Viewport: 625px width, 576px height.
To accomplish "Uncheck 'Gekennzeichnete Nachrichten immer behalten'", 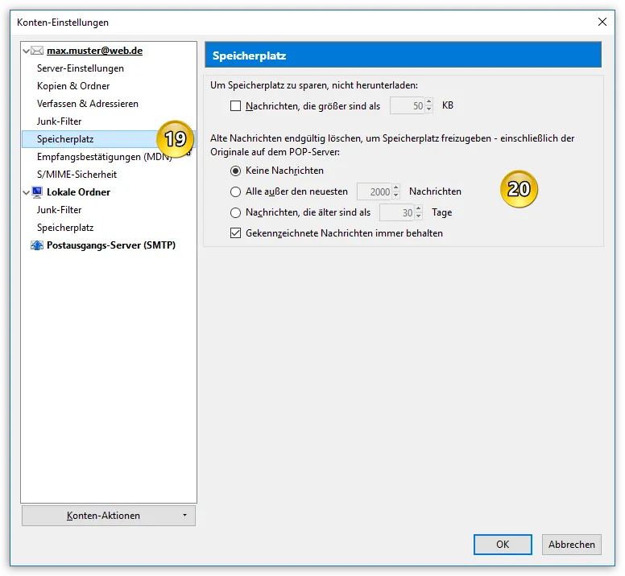I will tap(235, 233).
